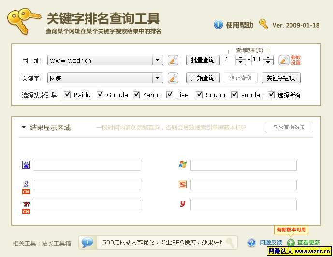Click the 500元网站内部优化 SEO ad text

point(162,242)
